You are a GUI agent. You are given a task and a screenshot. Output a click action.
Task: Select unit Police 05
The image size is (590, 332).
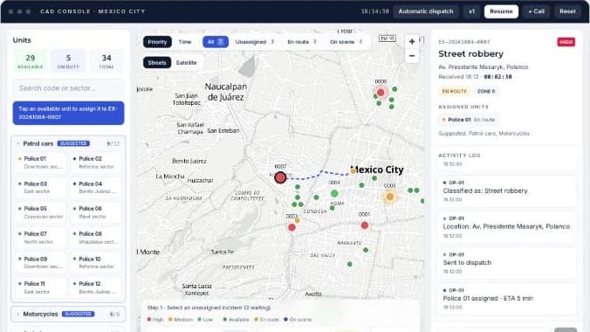(41, 212)
